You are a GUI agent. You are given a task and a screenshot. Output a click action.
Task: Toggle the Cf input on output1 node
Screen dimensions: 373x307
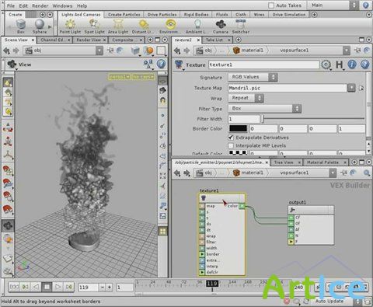pyautogui.click(x=291, y=218)
